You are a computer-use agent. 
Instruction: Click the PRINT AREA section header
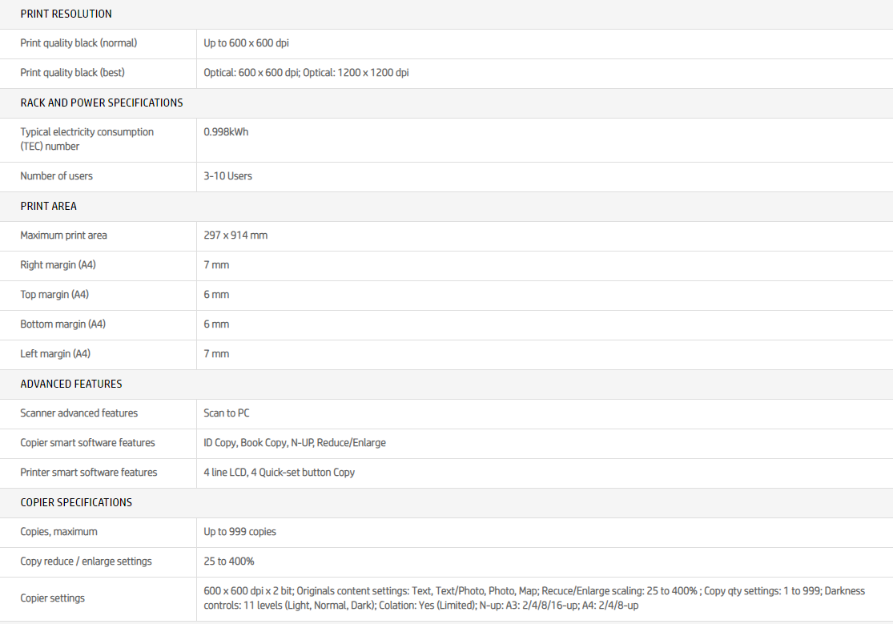(48, 206)
